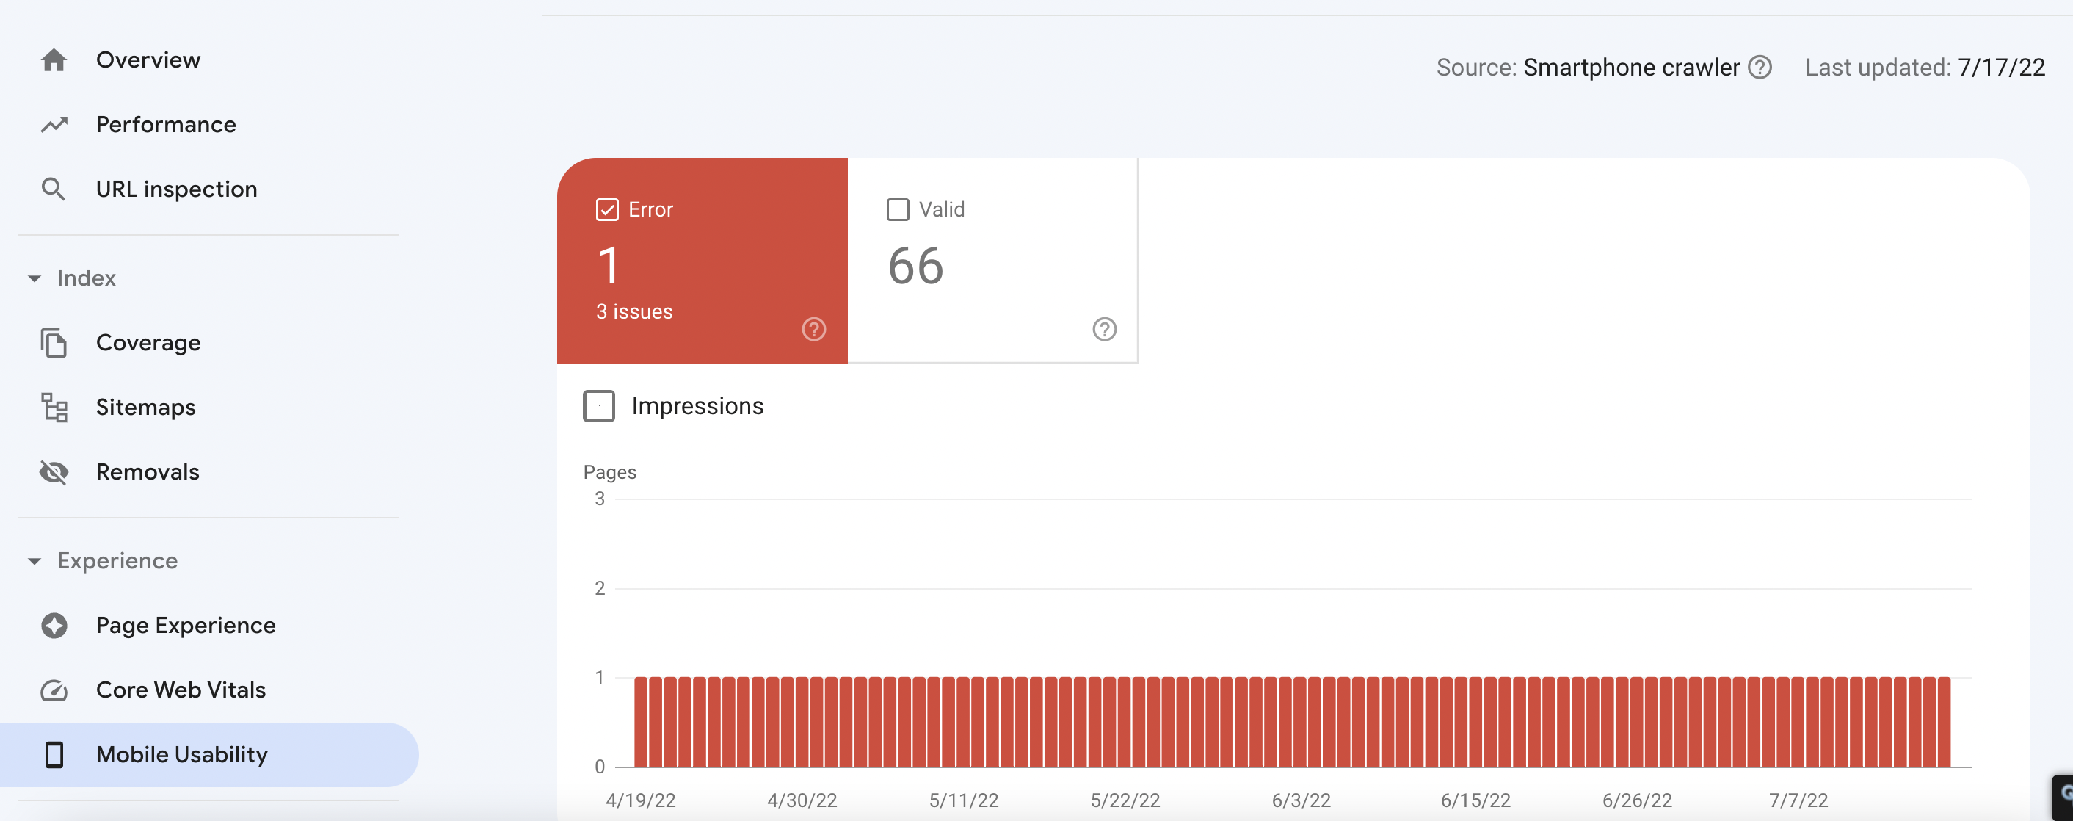Click the Removals crossed-eye icon
Viewport: 2073px width, 821px height.
click(x=54, y=471)
